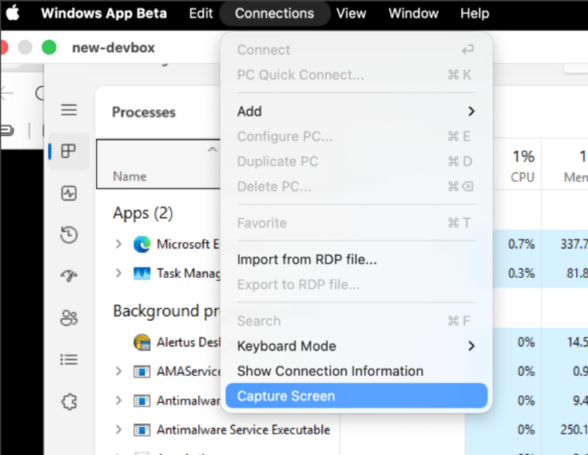
Task: Open the Add submenu
Action: [x=356, y=111]
